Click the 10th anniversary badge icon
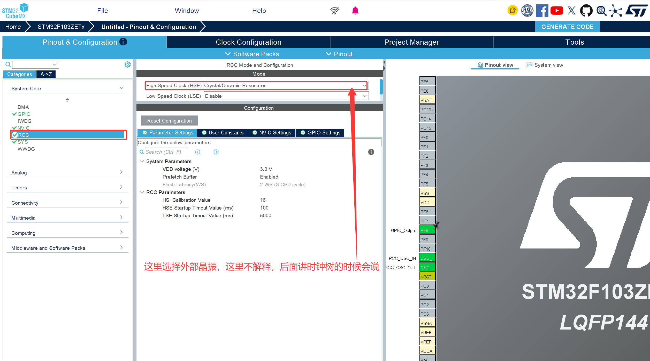The height and width of the screenshot is (361, 650). (x=527, y=11)
